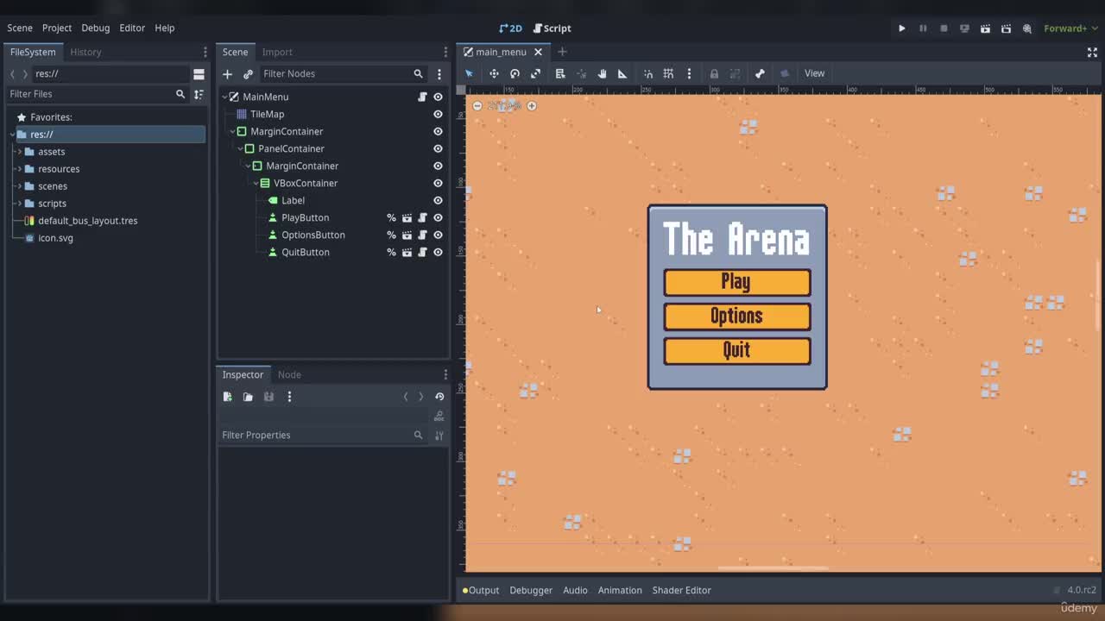This screenshot has width=1105, height=621.
Task: Click the stop running project button
Action: (x=944, y=28)
